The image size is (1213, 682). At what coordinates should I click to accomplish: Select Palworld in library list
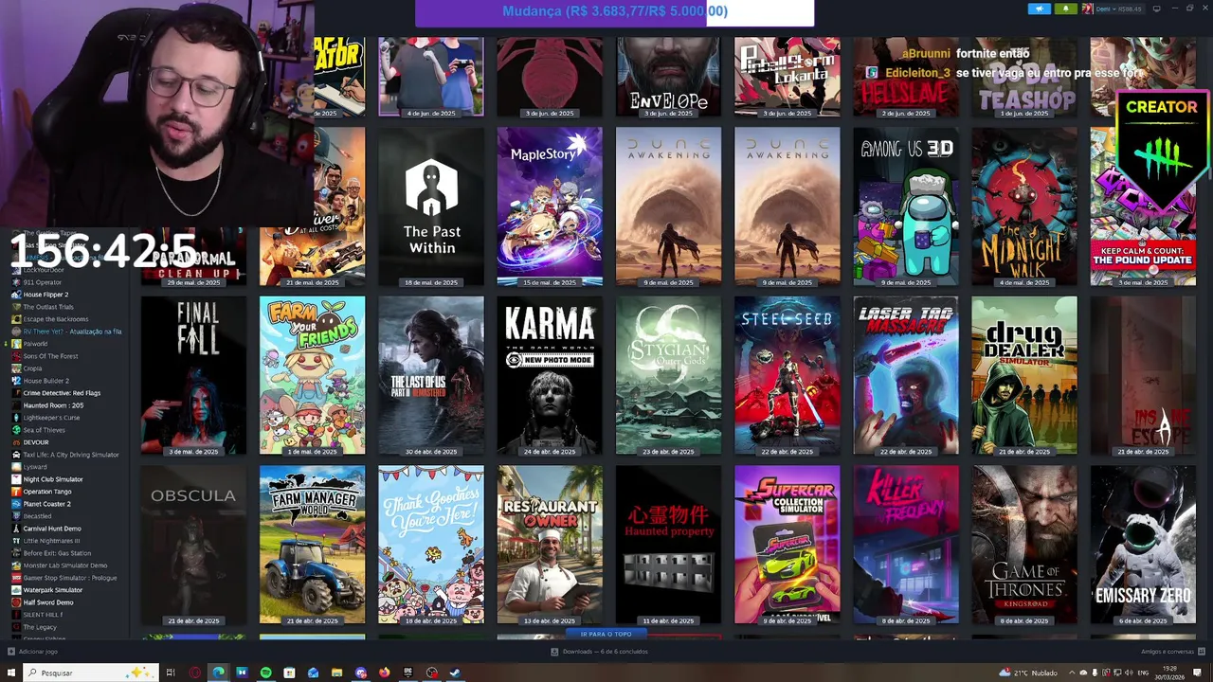click(x=35, y=344)
